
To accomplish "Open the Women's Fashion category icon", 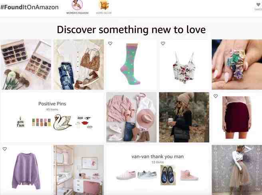I will tap(77, 5).
